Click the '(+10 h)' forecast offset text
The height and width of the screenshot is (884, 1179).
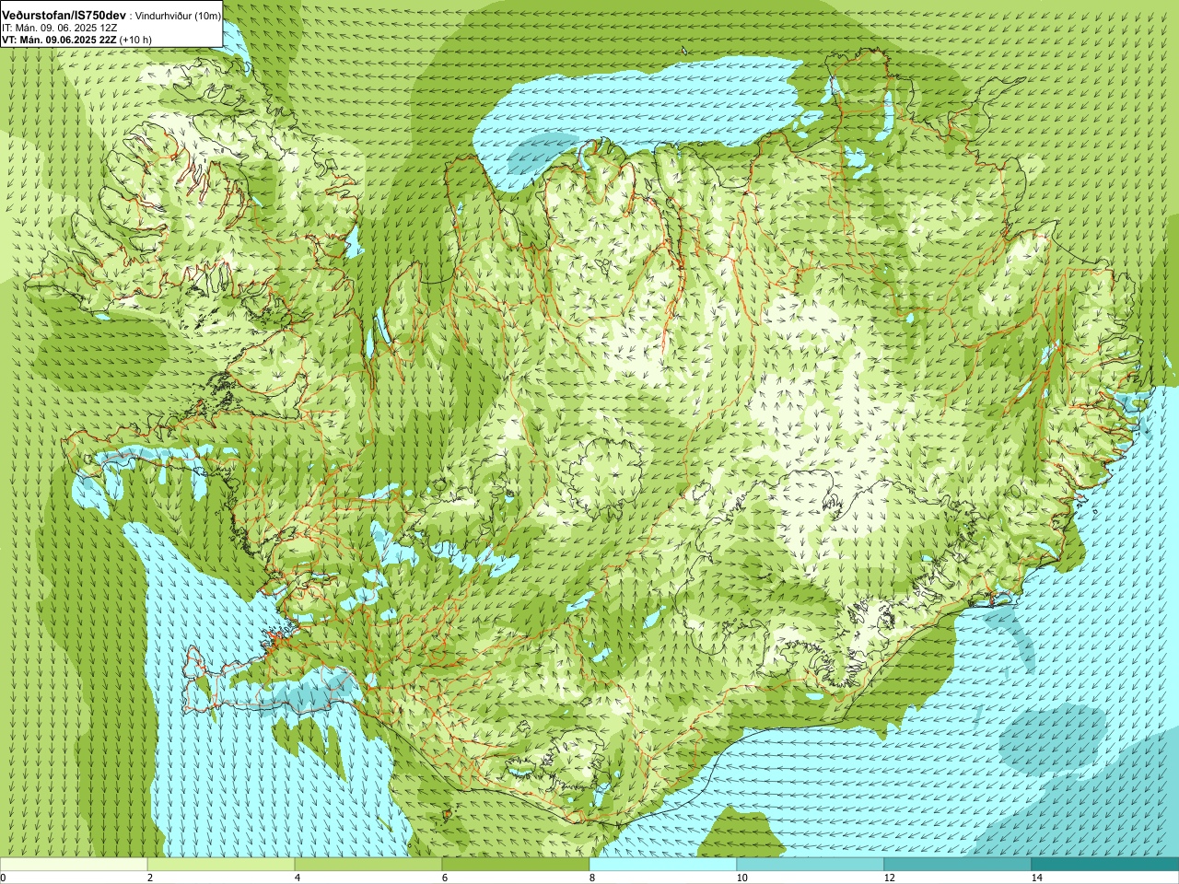[136, 40]
